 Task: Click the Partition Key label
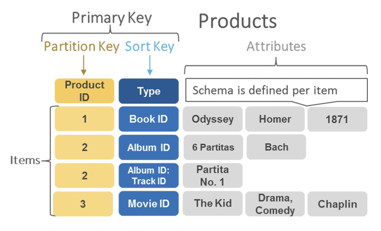click(x=81, y=47)
